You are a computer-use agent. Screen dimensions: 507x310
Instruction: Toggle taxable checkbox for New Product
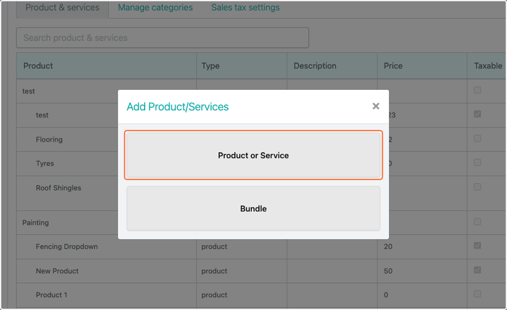(477, 270)
